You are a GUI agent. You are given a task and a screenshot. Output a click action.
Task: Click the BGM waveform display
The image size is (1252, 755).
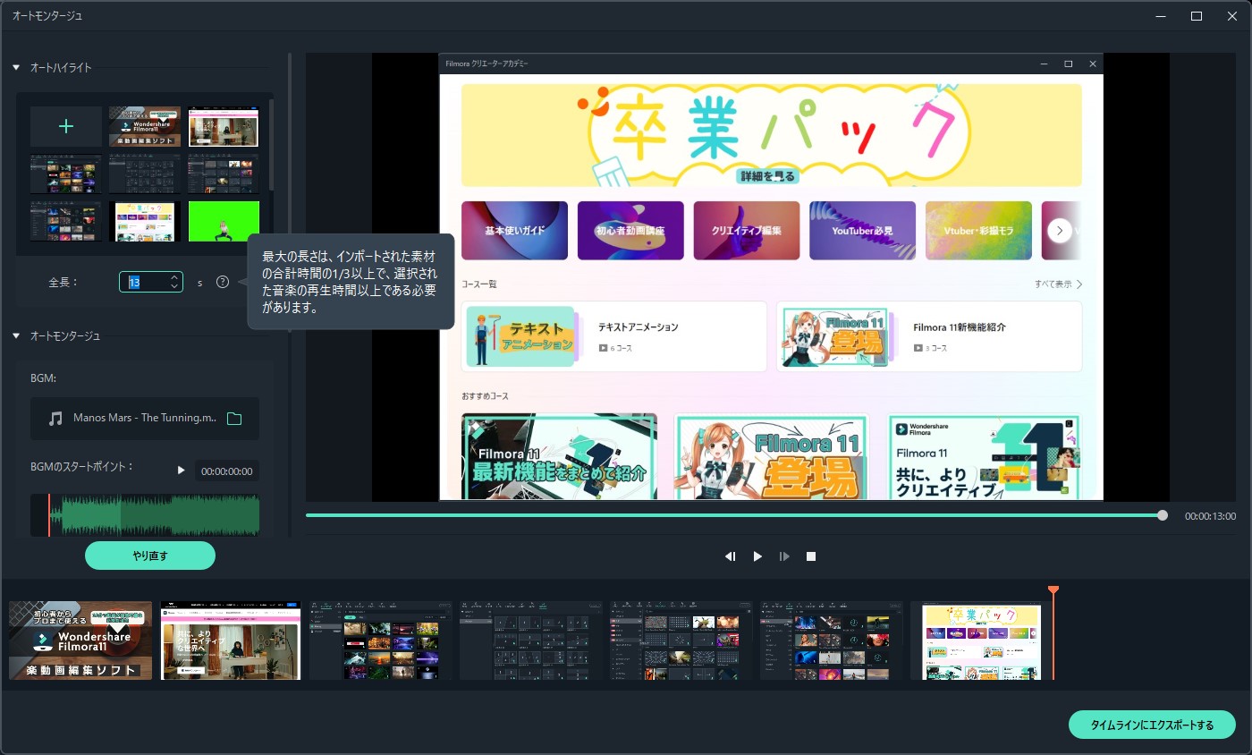pyautogui.click(x=145, y=515)
